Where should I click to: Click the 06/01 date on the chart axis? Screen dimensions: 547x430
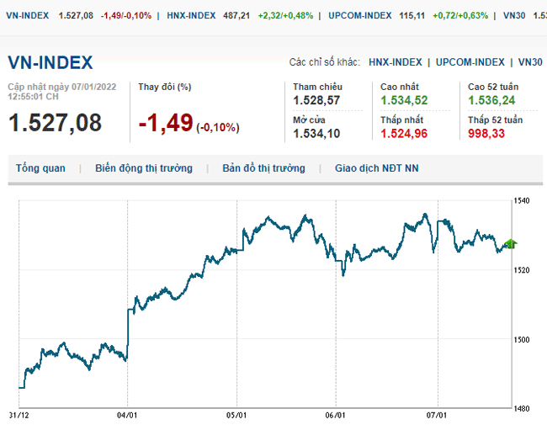pyautogui.click(x=336, y=416)
